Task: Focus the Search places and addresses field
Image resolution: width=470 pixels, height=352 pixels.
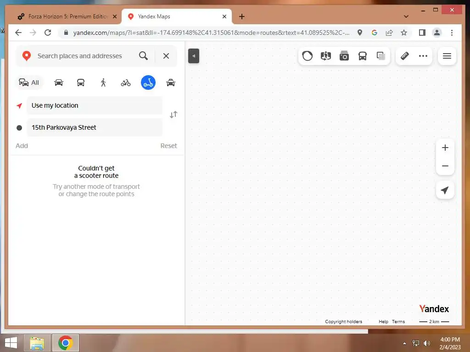Action: coord(80,56)
